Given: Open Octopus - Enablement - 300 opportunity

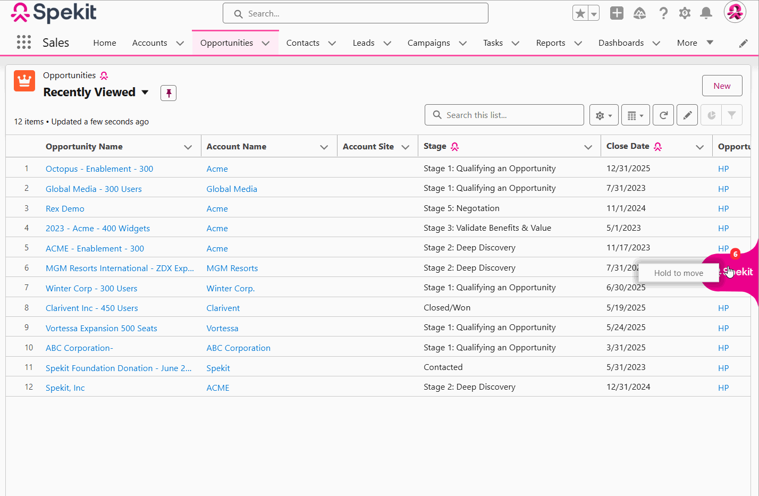Looking at the screenshot, I should tap(99, 169).
